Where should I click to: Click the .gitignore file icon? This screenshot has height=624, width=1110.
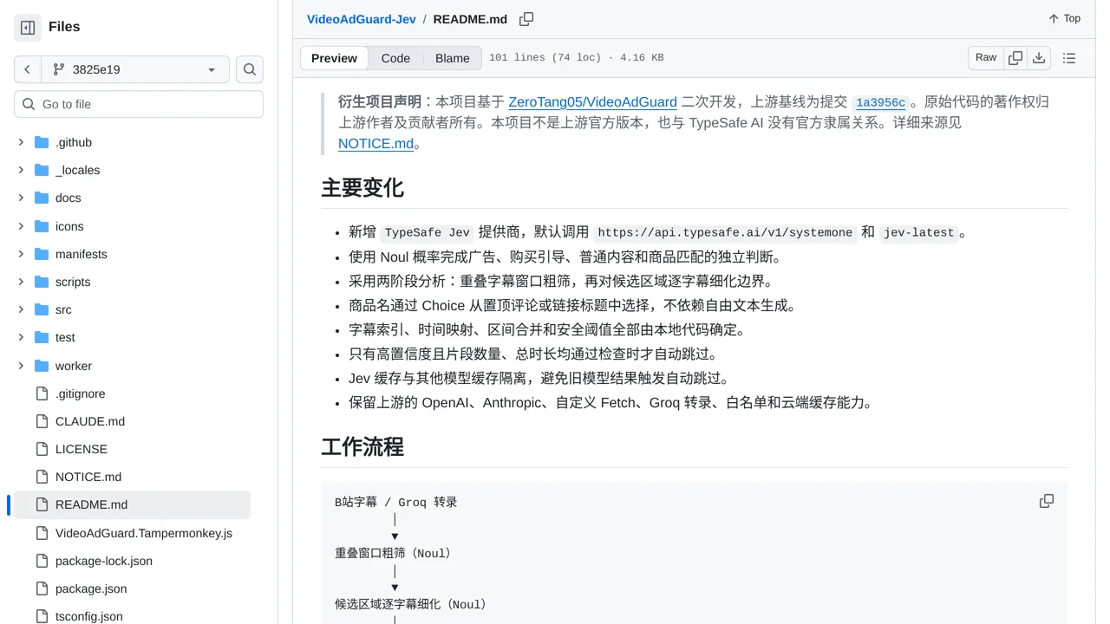42,393
